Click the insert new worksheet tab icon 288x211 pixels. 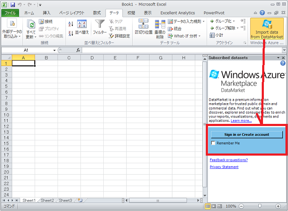[80, 200]
